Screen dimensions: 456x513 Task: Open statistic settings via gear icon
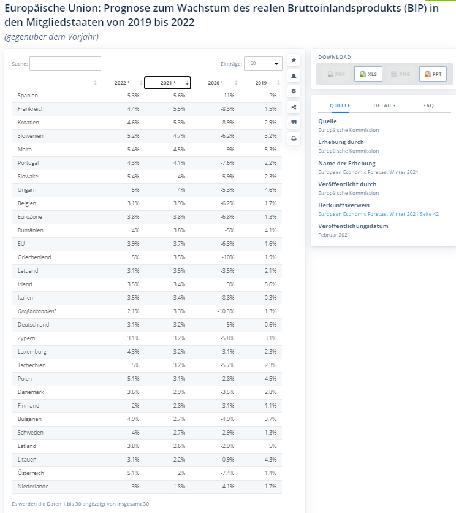point(294,91)
